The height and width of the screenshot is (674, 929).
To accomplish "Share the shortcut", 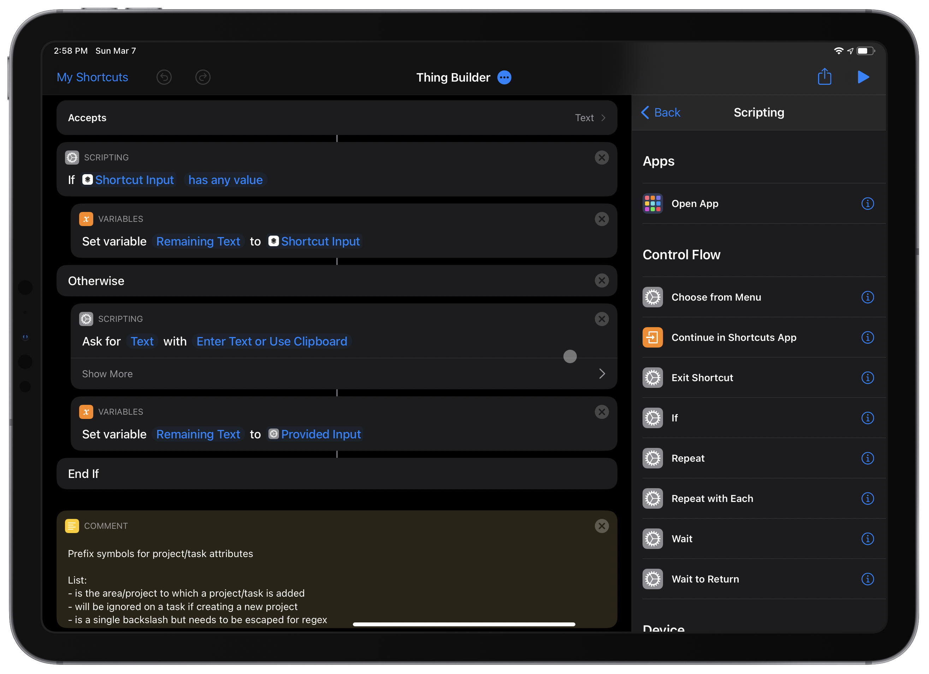I will pos(824,77).
